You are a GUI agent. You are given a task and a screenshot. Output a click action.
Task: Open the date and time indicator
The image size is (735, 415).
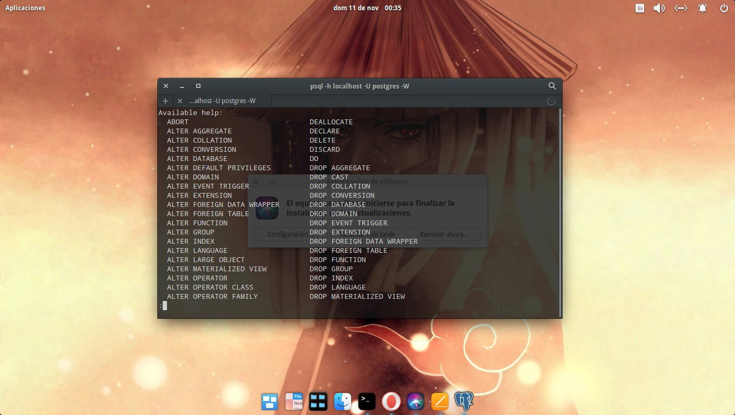coord(367,8)
